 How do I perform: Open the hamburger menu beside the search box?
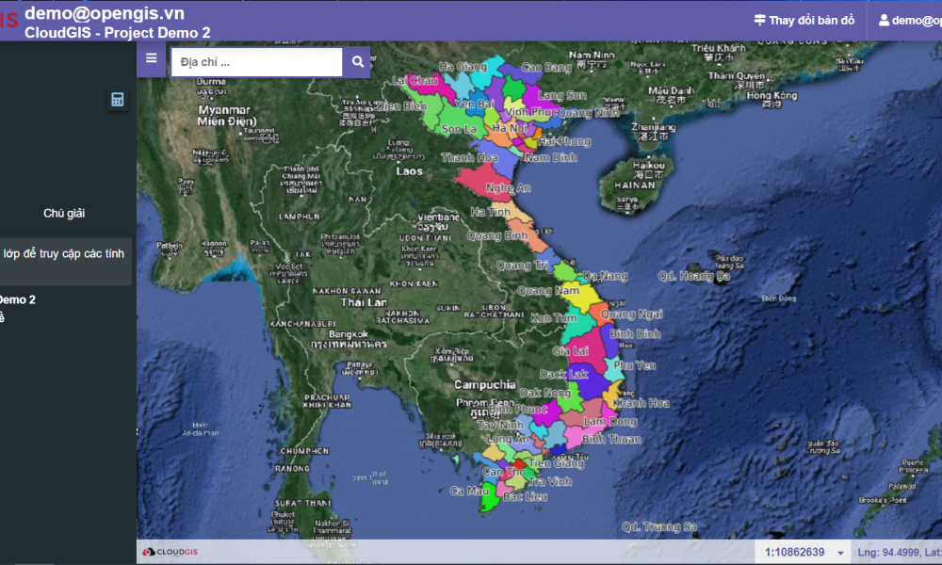[151, 61]
